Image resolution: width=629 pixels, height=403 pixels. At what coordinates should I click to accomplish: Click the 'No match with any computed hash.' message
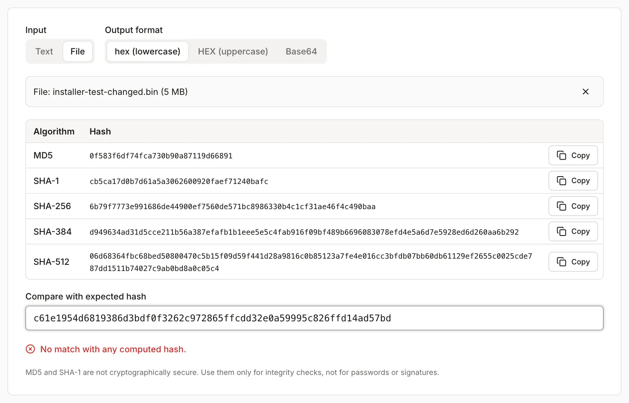pyautogui.click(x=113, y=349)
